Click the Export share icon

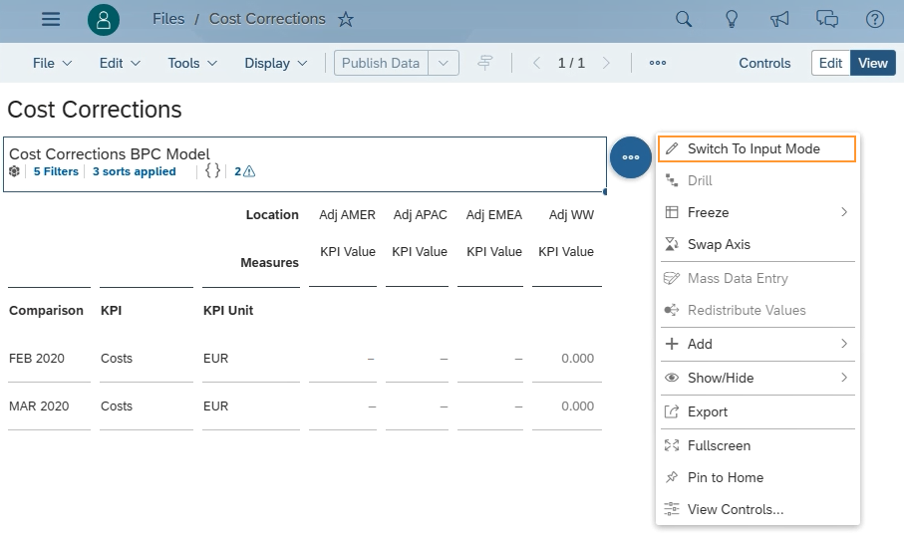pos(672,411)
